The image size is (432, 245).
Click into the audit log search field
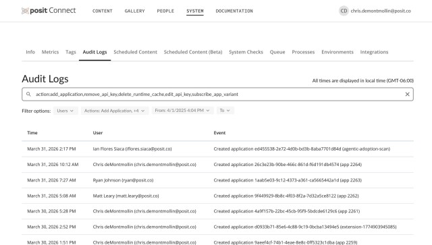(217, 94)
